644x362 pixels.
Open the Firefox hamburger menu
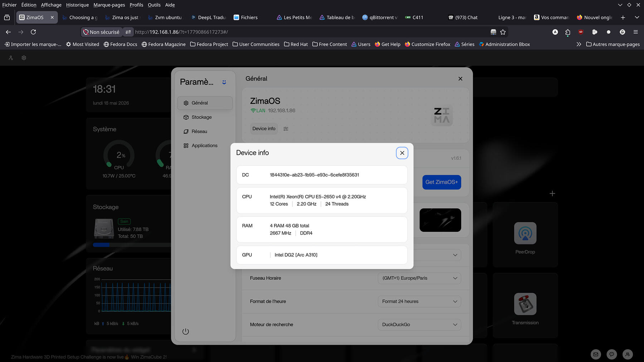(636, 32)
